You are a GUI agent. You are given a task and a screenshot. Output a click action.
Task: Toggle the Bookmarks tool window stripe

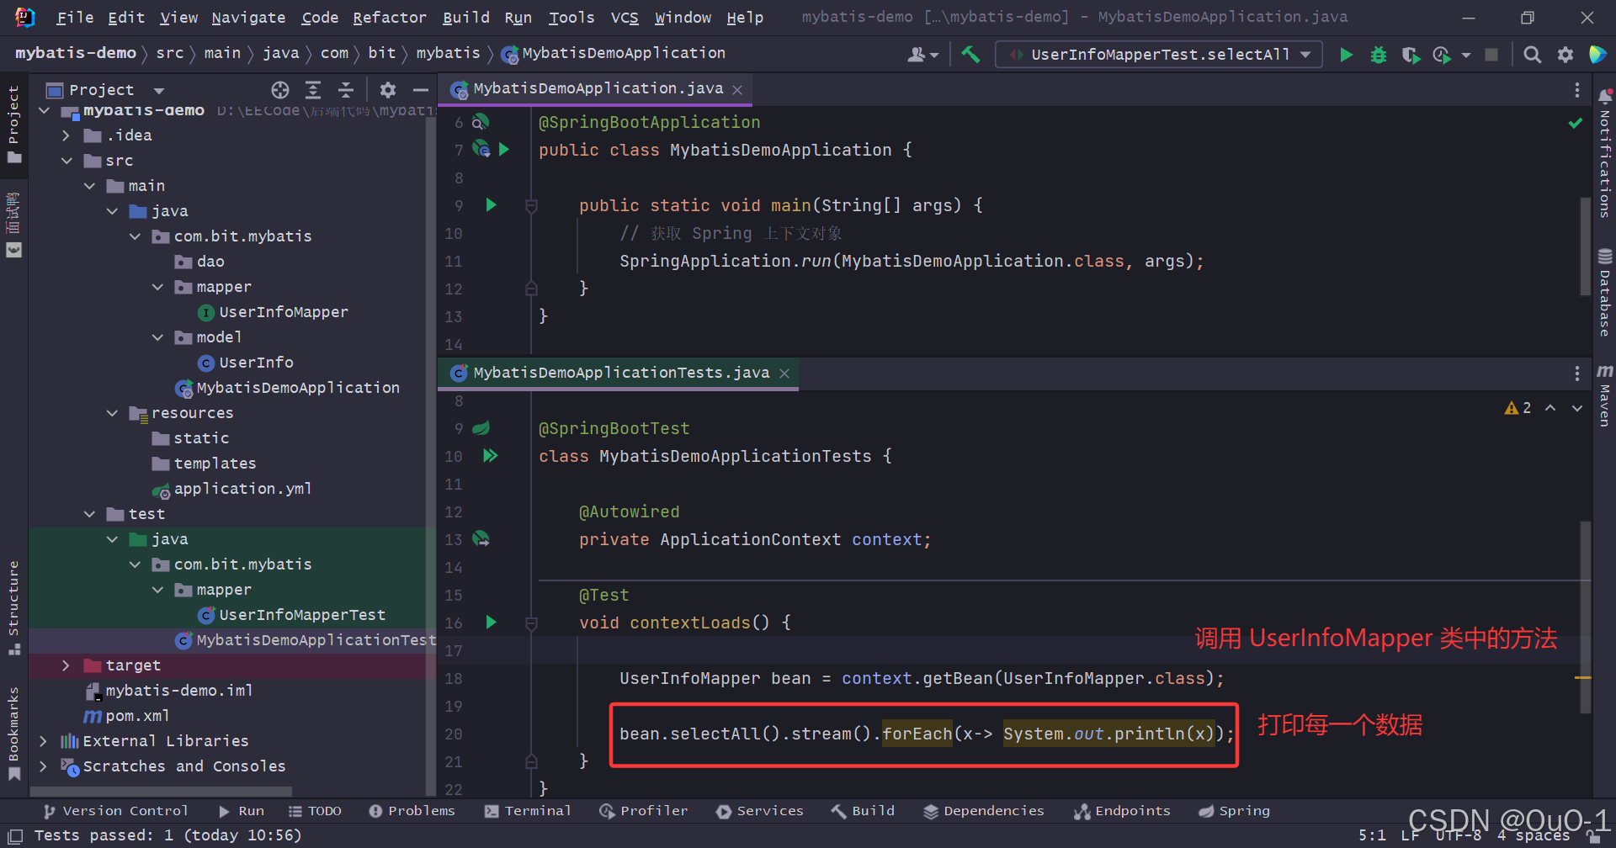(13, 734)
